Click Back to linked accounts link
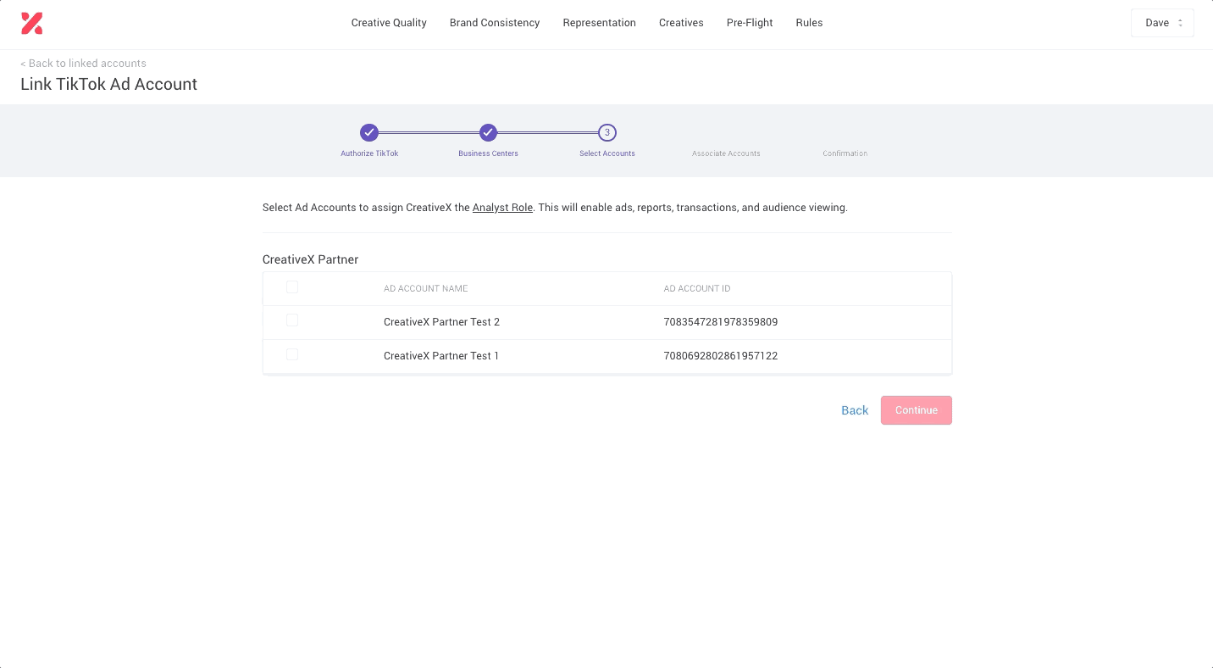The height and width of the screenshot is (668, 1213). tap(83, 64)
